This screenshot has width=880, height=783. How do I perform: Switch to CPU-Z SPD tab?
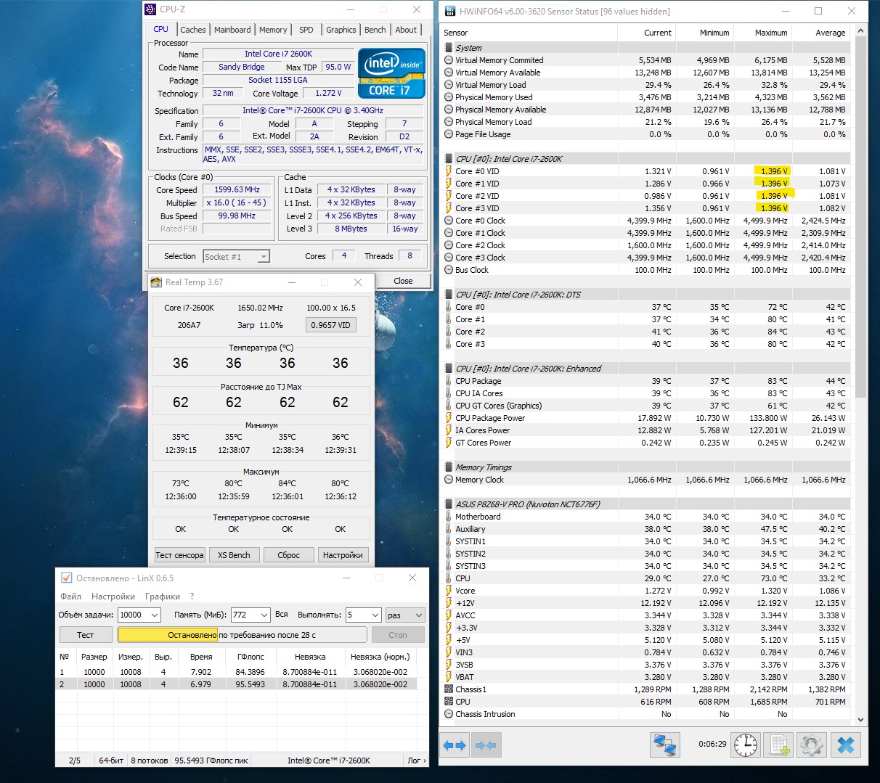306,30
